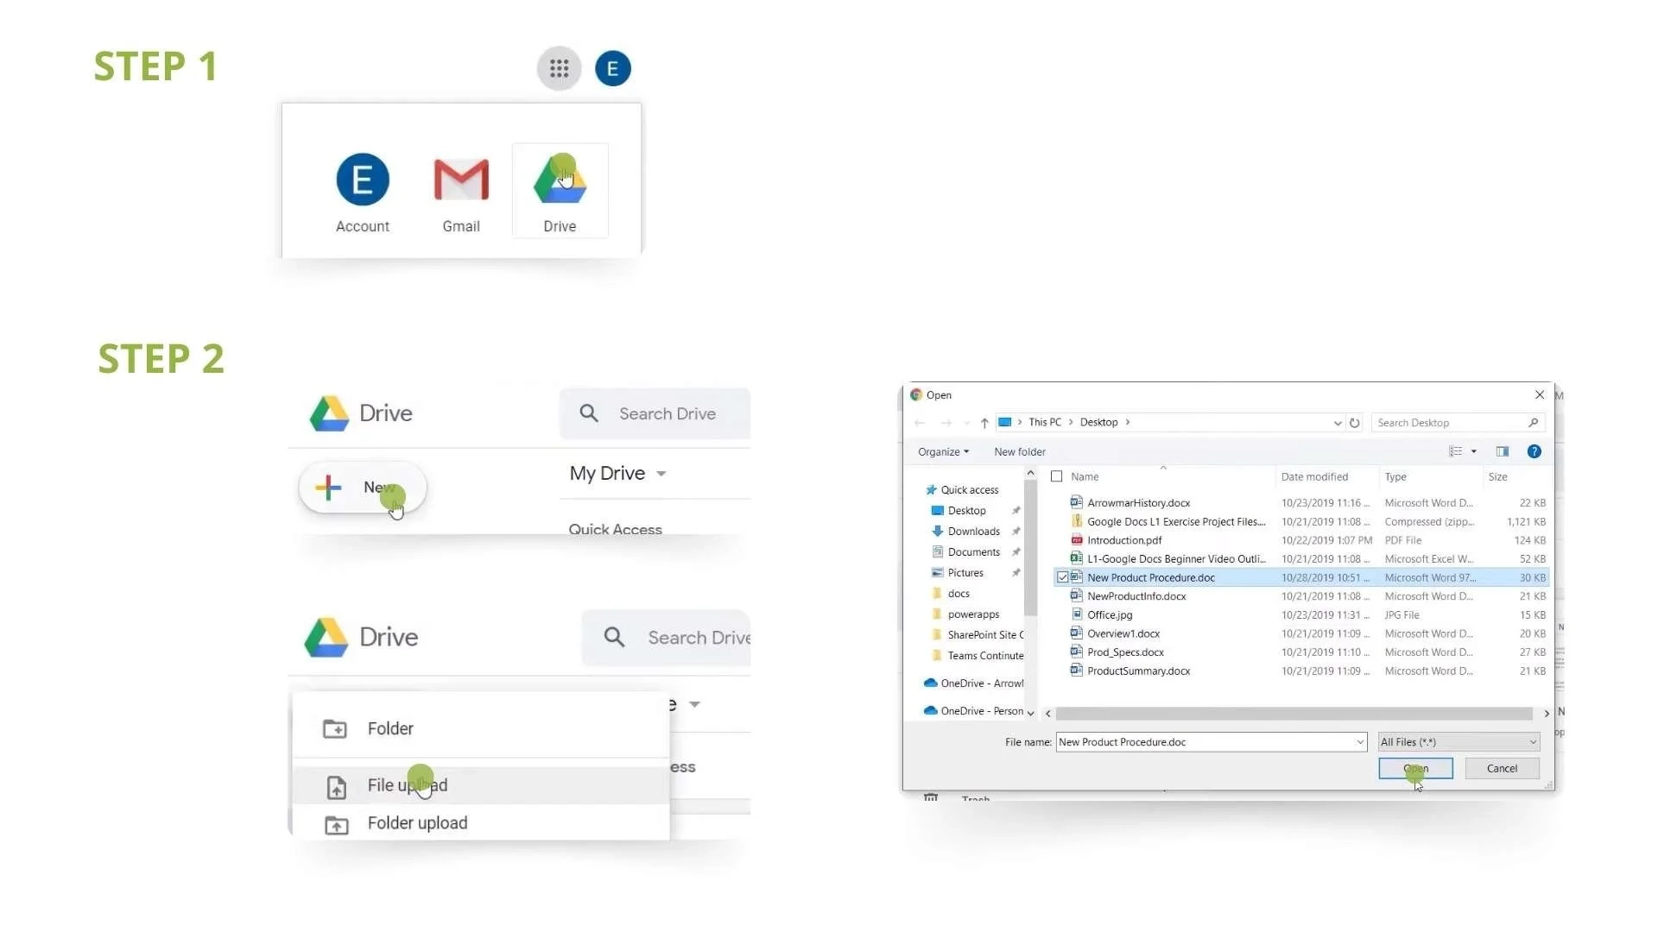The width and height of the screenshot is (1658, 932).
Task: Select the file NewProductInfo.docx
Action: 1136,595
